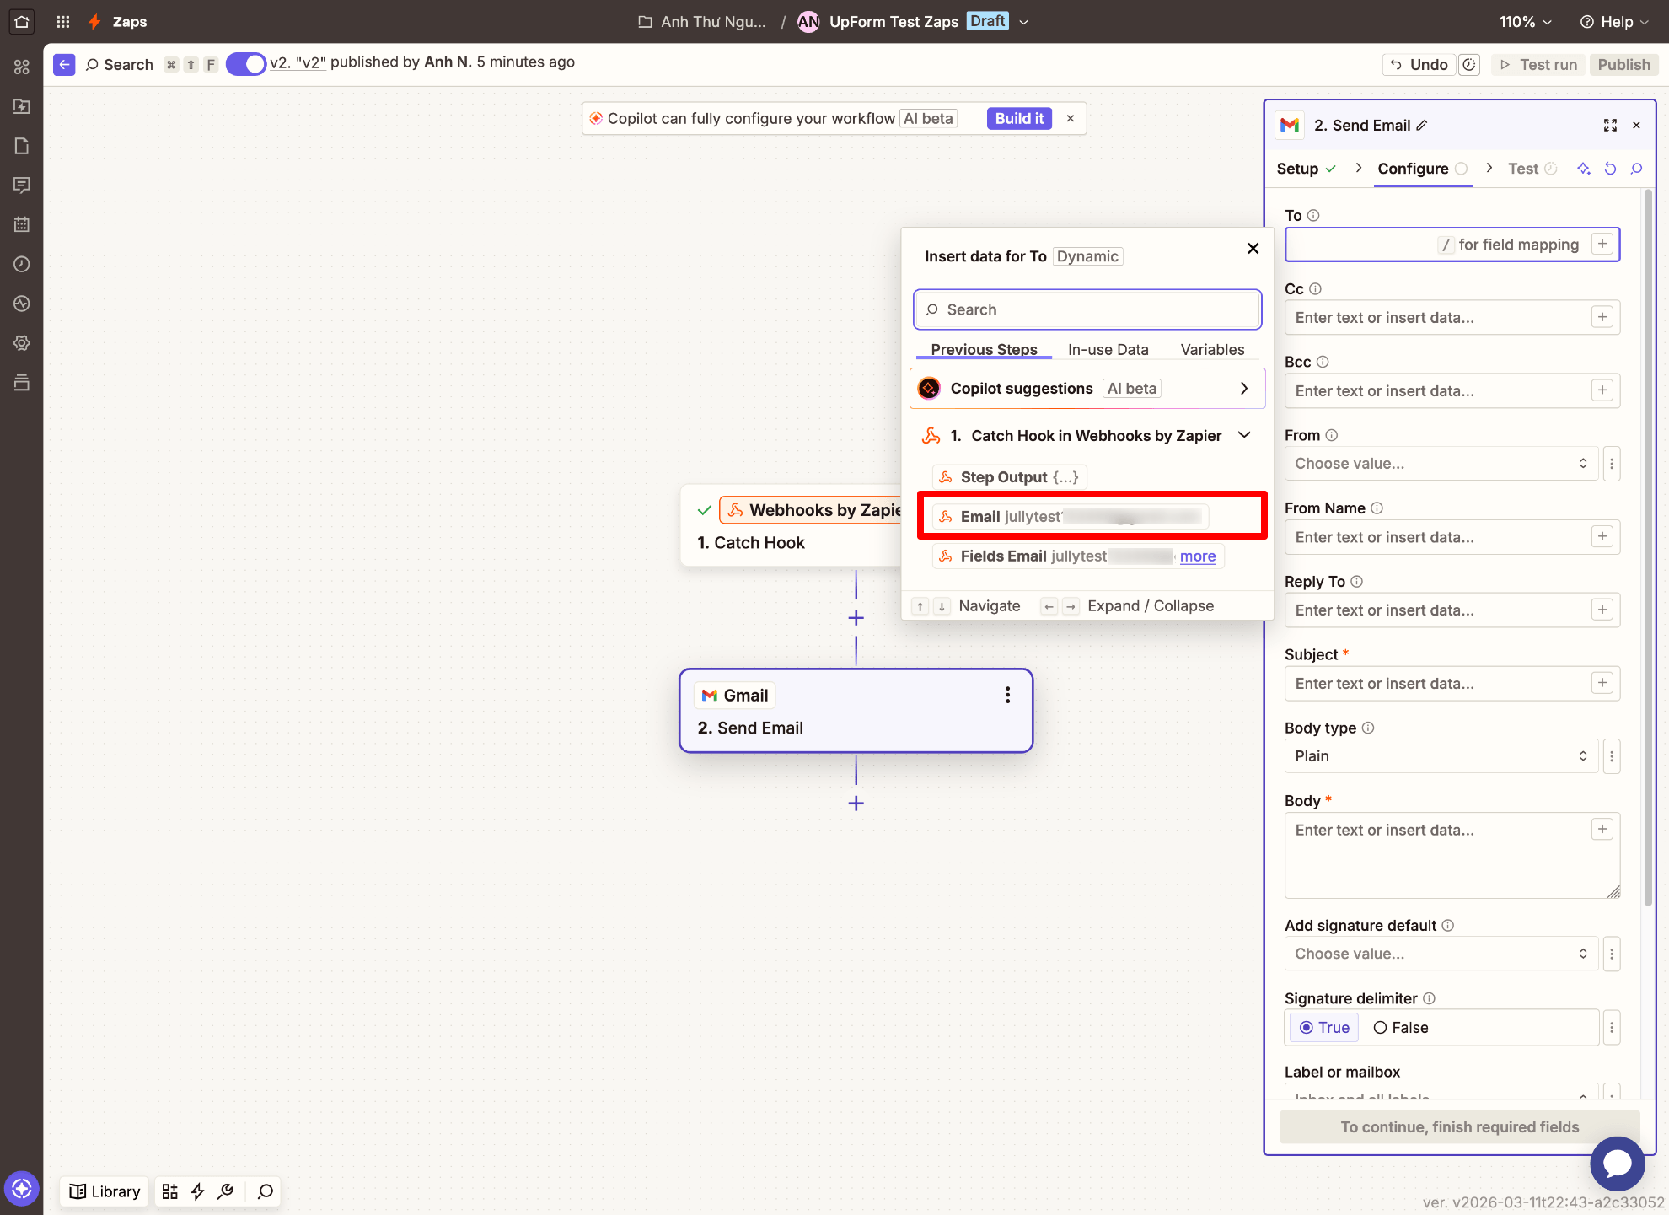Open Add signature default dropdown
The height and width of the screenshot is (1215, 1669).
pos(1441,954)
